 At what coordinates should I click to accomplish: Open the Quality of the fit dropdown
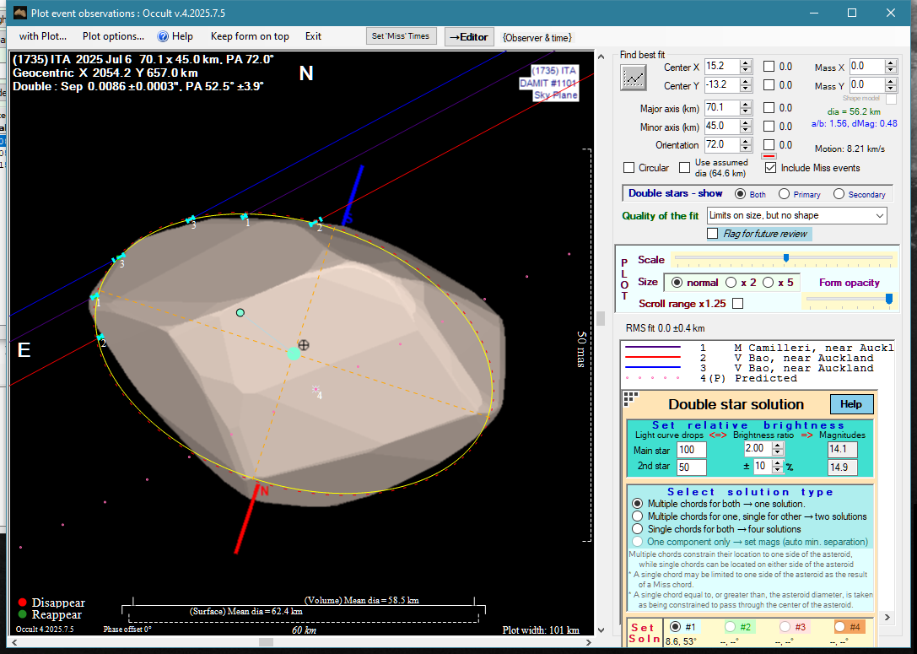879,215
